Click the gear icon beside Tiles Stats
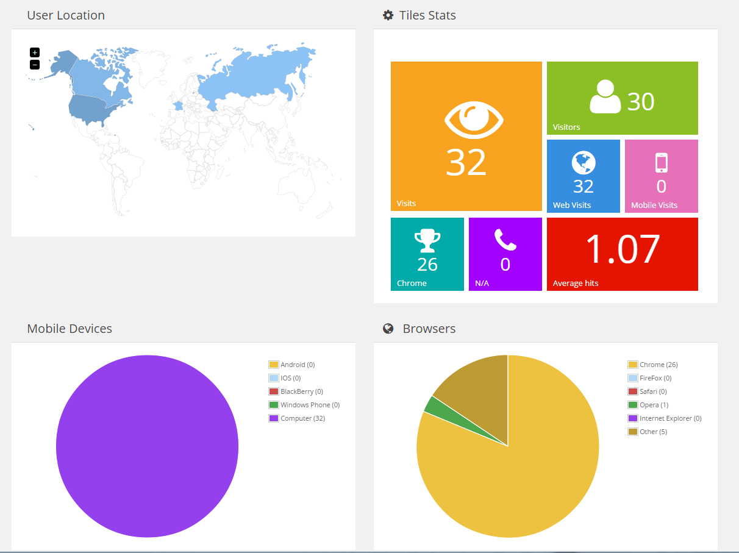 tap(388, 15)
